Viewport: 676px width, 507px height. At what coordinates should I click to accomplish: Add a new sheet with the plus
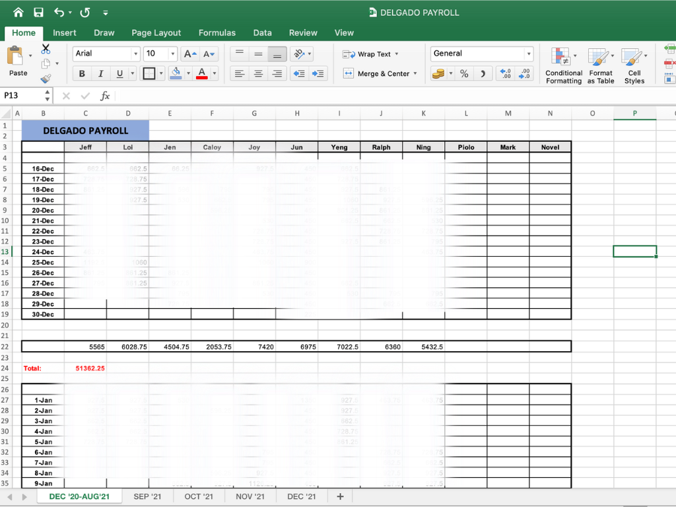[x=340, y=496]
